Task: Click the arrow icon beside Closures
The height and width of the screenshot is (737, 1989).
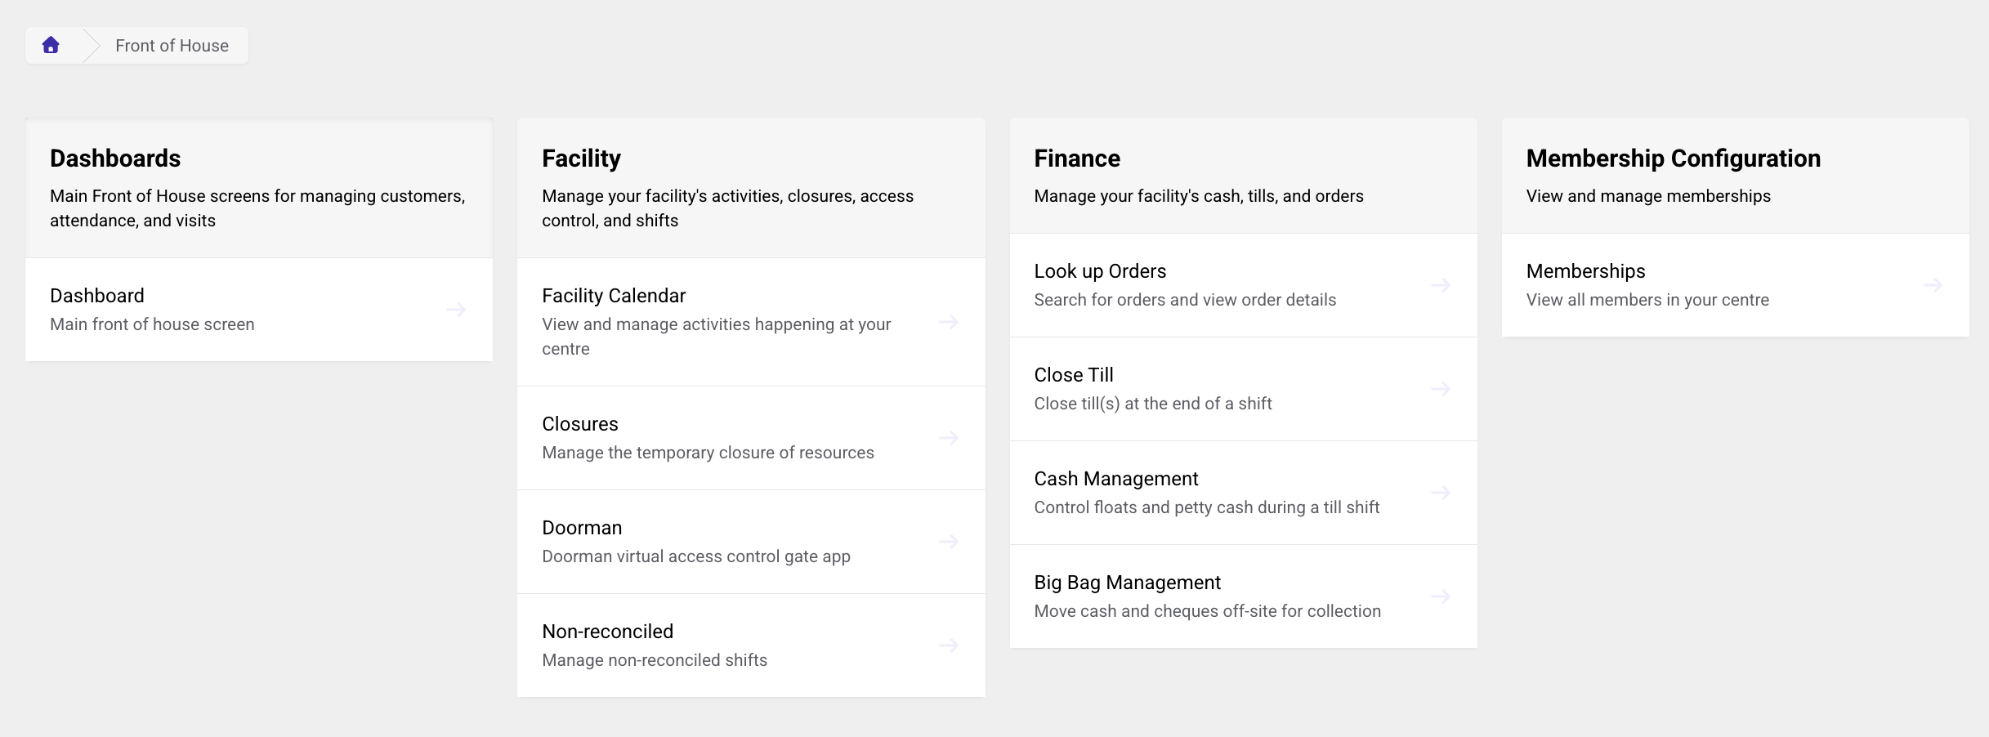Action: pyautogui.click(x=948, y=438)
